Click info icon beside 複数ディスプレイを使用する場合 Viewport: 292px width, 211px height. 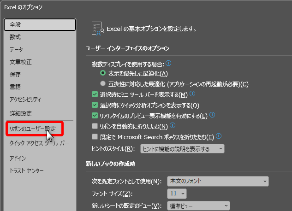[x=169, y=64]
